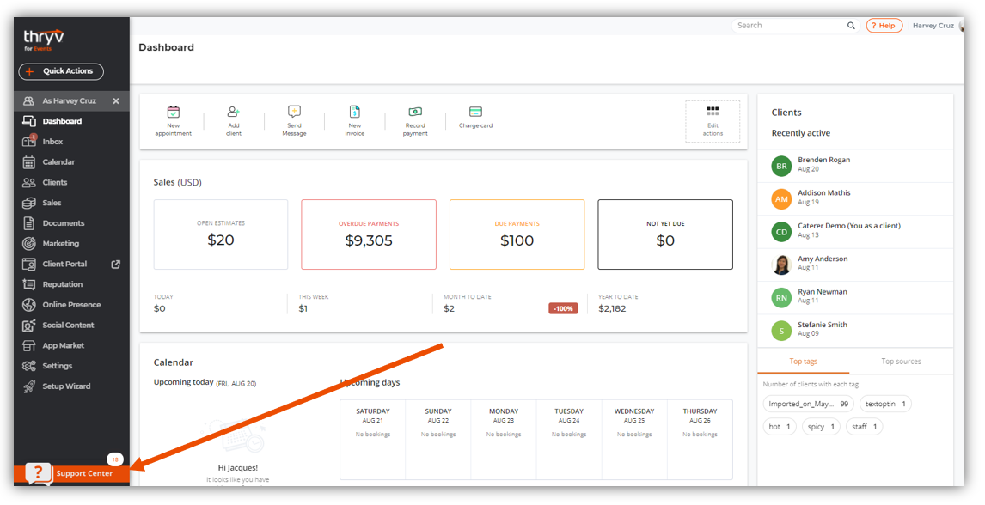
Task: Switch to Top tags tab
Action: 803,362
